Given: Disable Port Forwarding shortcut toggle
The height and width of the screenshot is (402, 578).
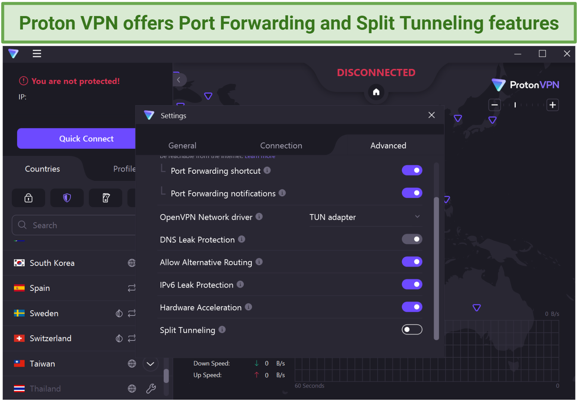Looking at the screenshot, I should coord(412,170).
